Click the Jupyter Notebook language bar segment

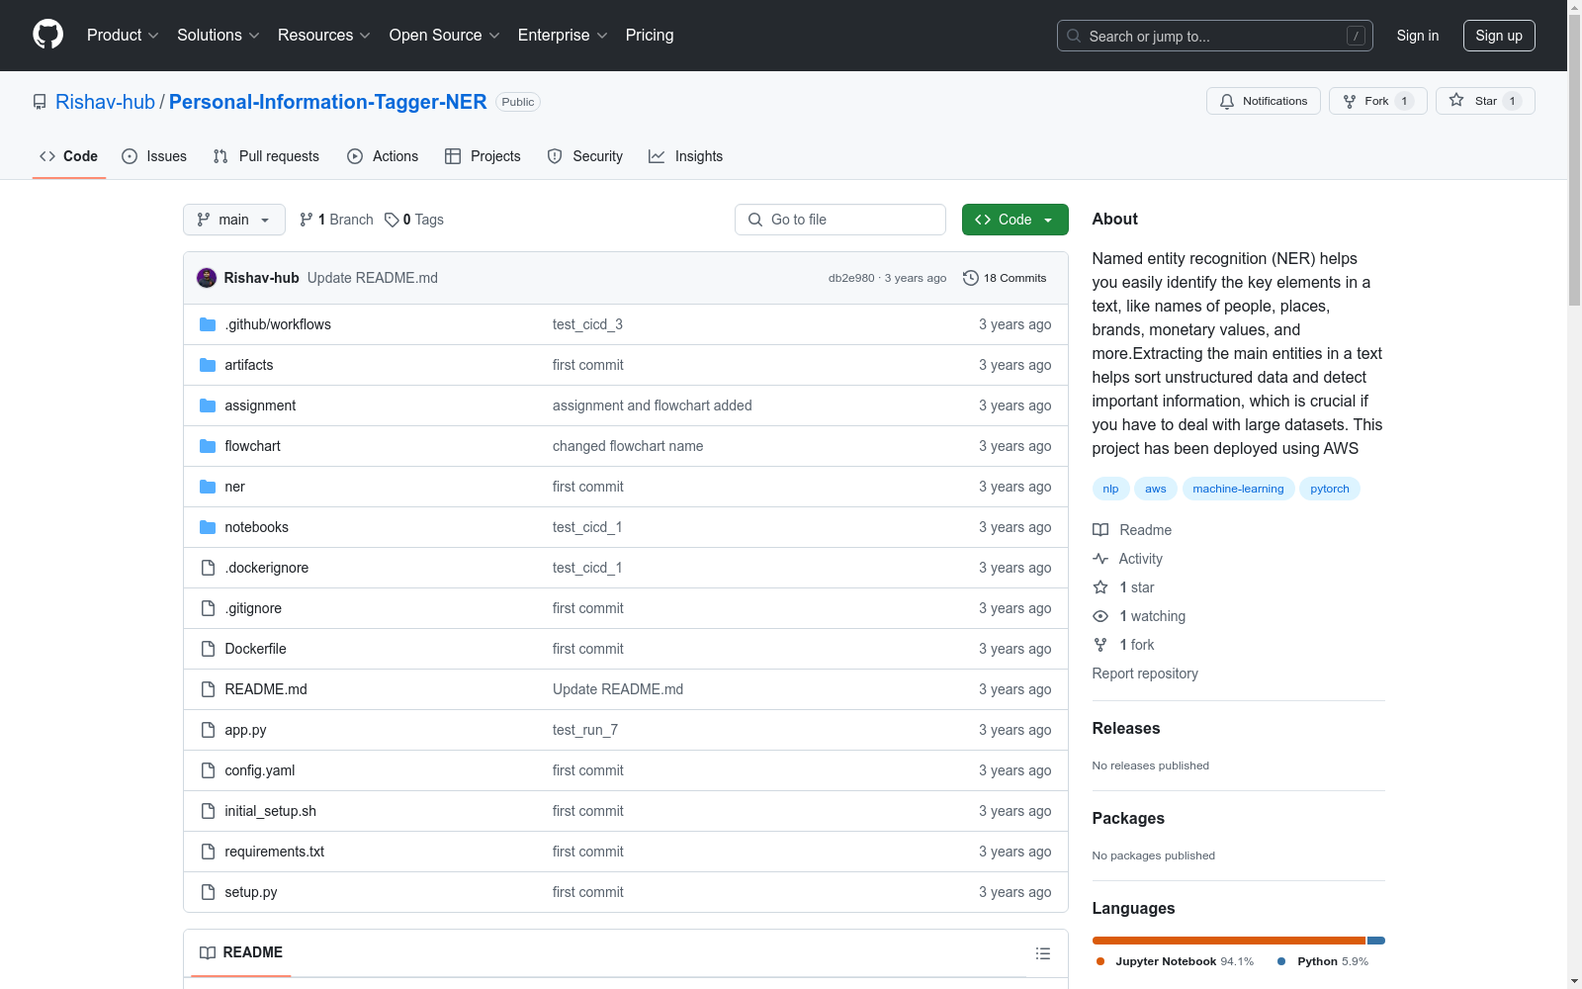1229,941
